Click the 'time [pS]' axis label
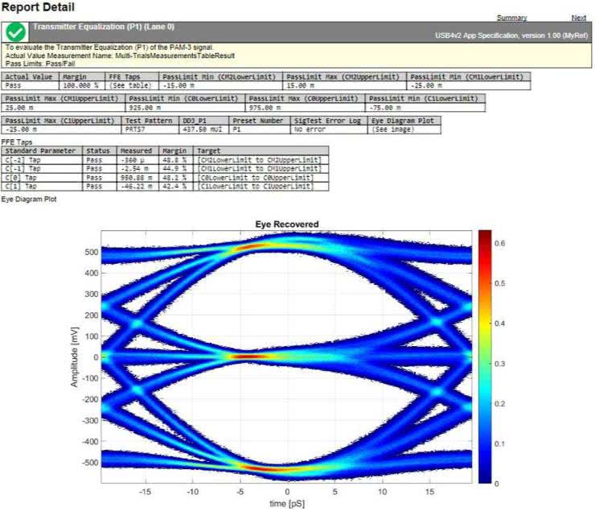The width and height of the screenshot is (595, 511). [288, 503]
